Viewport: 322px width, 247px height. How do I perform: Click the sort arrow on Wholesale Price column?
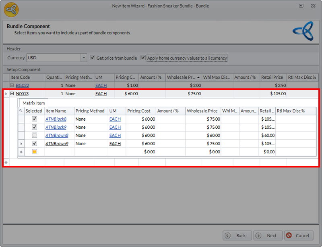point(198,77)
